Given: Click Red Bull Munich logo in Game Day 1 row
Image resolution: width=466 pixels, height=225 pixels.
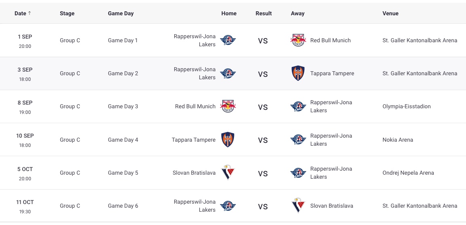Looking at the screenshot, I should (298, 40).
